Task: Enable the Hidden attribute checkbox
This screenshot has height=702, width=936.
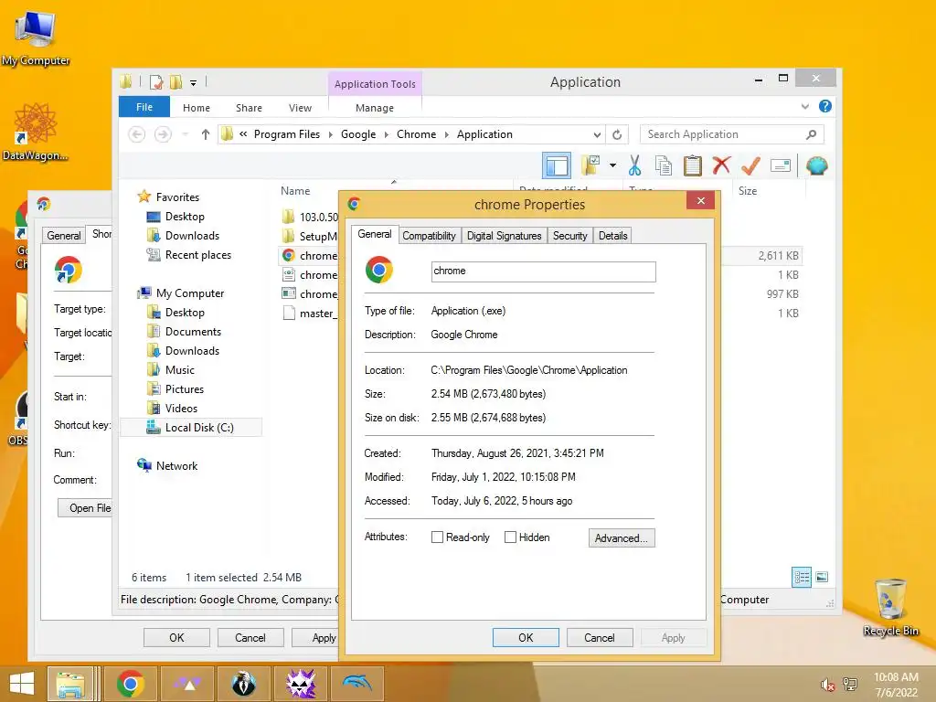Action: pyautogui.click(x=510, y=537)
